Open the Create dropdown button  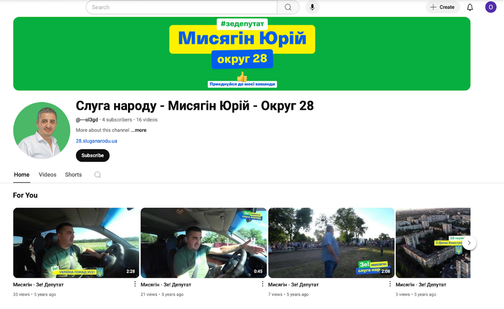pyautogui.click(x=442, y=7)
